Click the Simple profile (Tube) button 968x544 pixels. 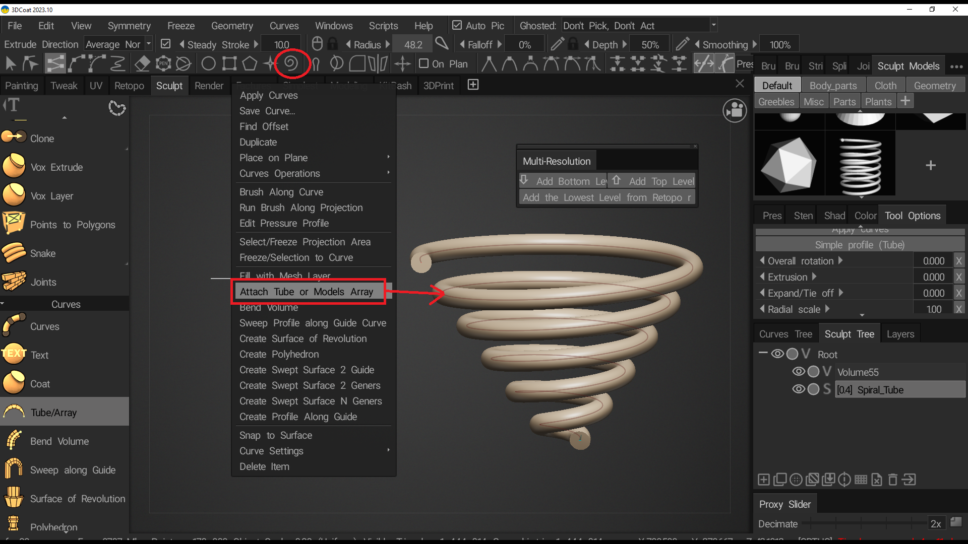click(x=859, y=245)
